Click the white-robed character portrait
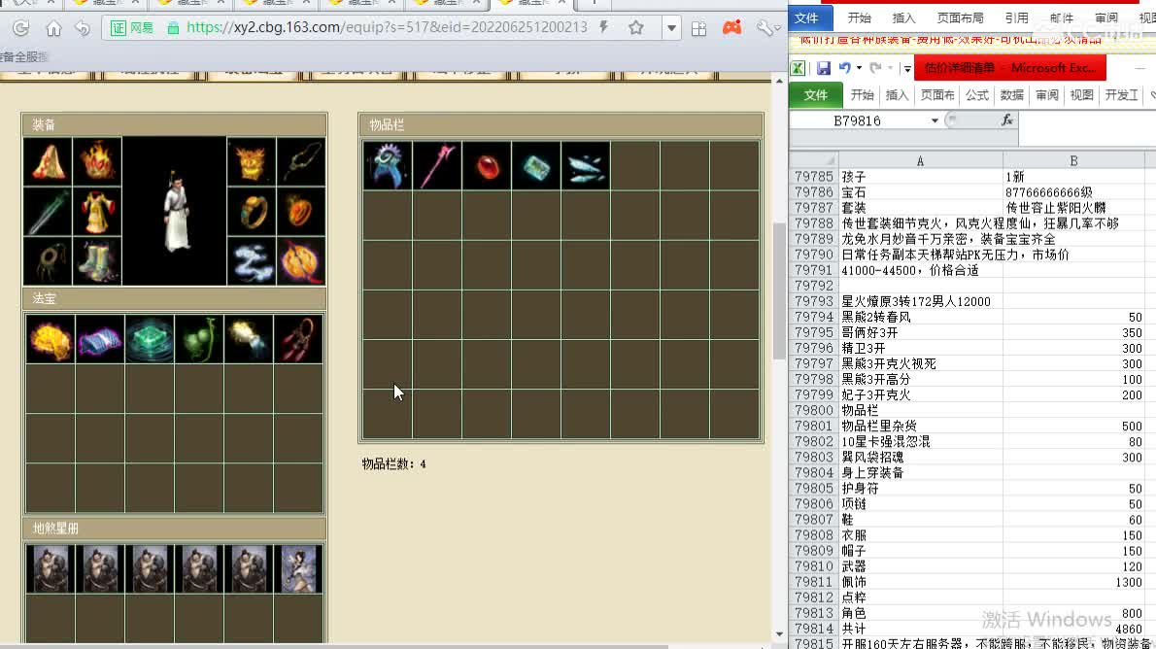This screenshot has height=649, width=1156. [x=175, y=211]
